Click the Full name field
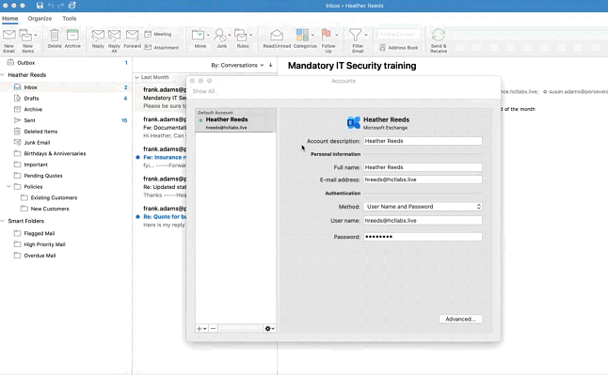The width and height of the screenshot is (608, 375). pyautogui.click(x=423, y=167)
